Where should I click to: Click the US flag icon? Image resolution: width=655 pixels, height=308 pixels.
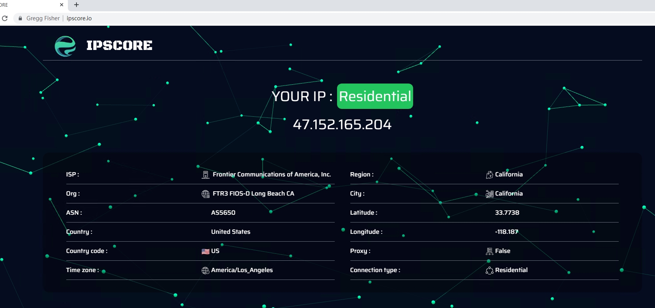(206, 251)
